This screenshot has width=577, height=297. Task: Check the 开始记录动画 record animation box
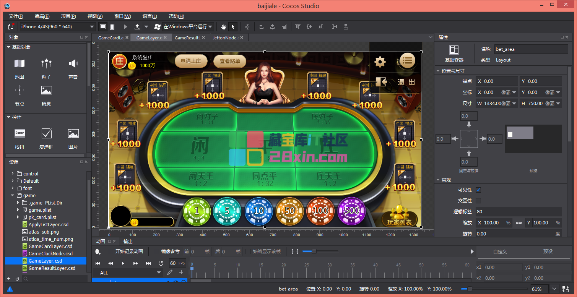point(111,252)
